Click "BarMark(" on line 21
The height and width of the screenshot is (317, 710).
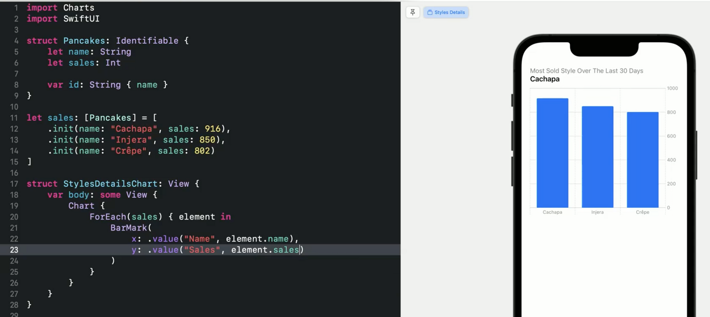click(x=131, y=228)
